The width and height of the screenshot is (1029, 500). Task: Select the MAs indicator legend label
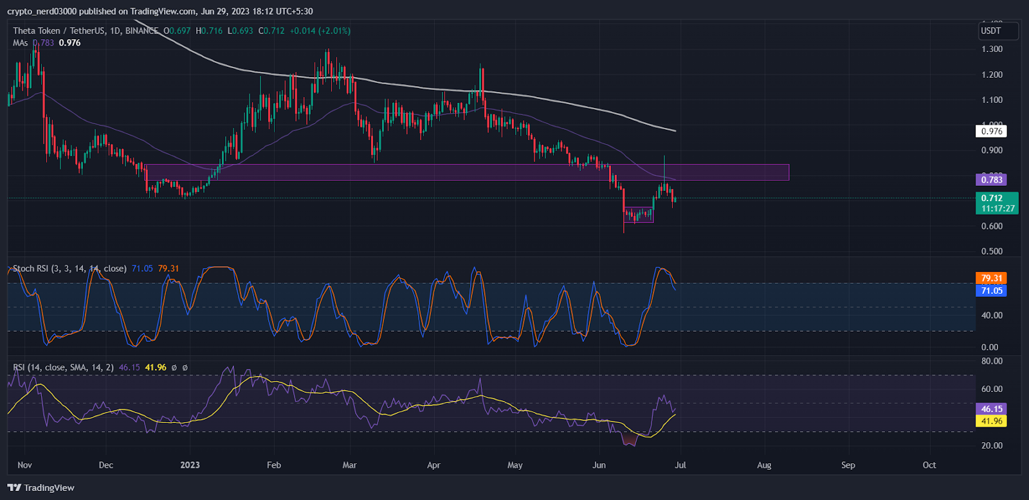click(x=21, y=43)
